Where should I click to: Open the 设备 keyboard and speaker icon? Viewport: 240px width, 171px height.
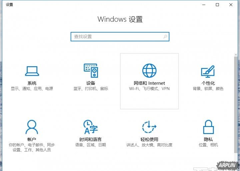[91, 71]
